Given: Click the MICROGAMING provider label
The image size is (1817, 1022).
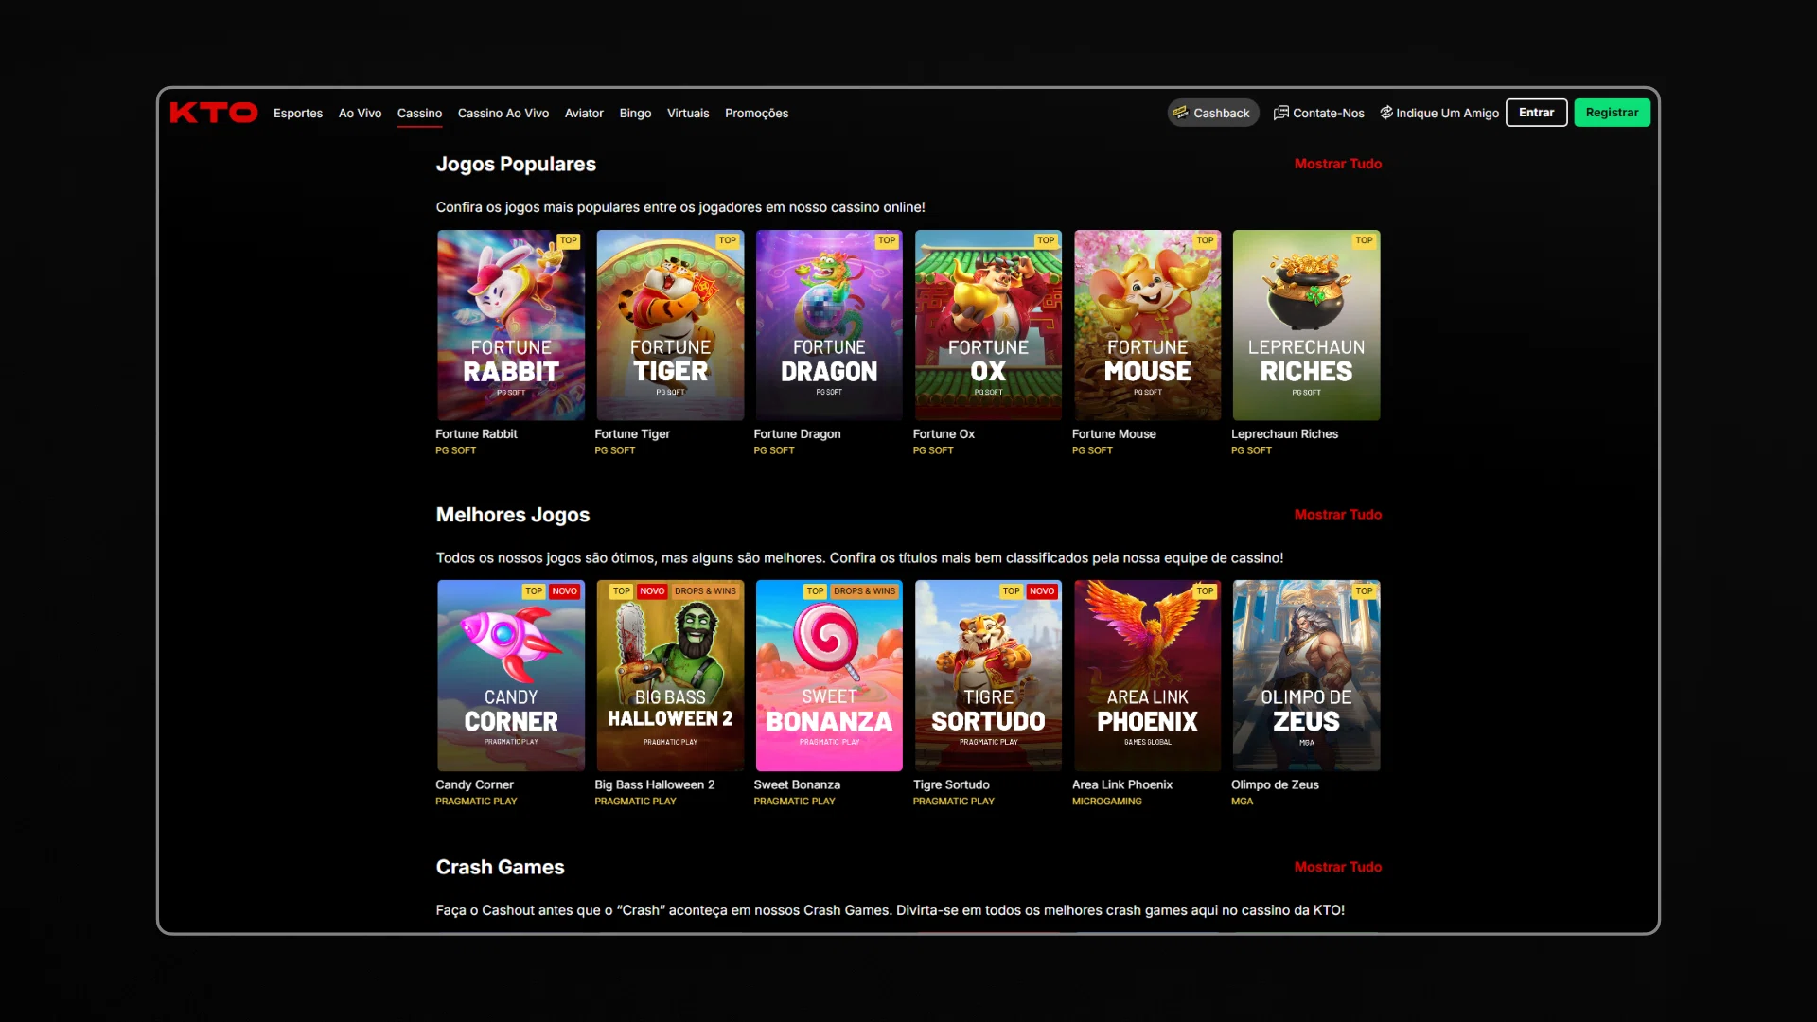Looking at the screenshot, I should point(1106,802).
